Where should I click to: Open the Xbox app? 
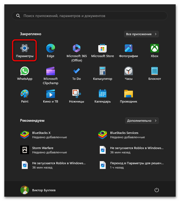click(155, 51)
